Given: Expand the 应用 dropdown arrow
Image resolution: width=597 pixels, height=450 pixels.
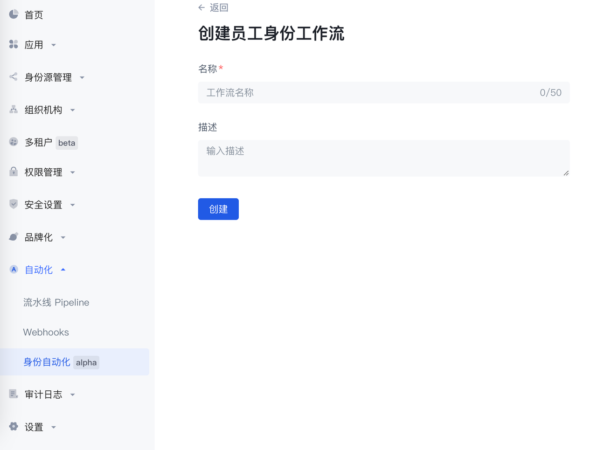Looking at the screenshot, I should (x=54, y=45).
